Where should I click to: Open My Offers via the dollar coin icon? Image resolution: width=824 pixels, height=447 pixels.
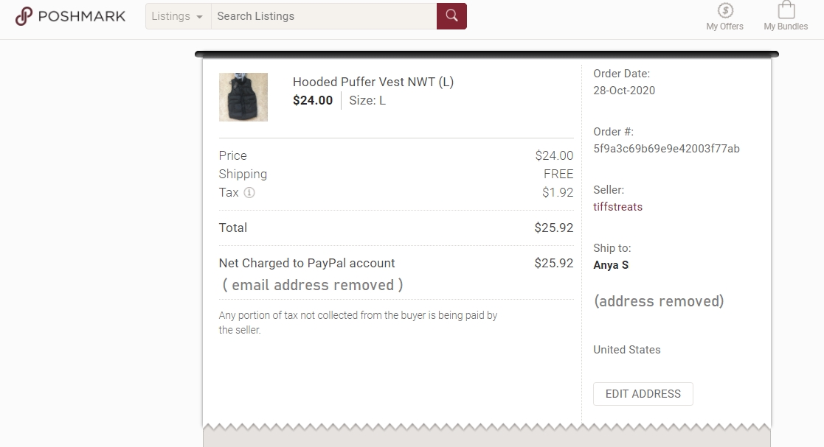(724, 13)
